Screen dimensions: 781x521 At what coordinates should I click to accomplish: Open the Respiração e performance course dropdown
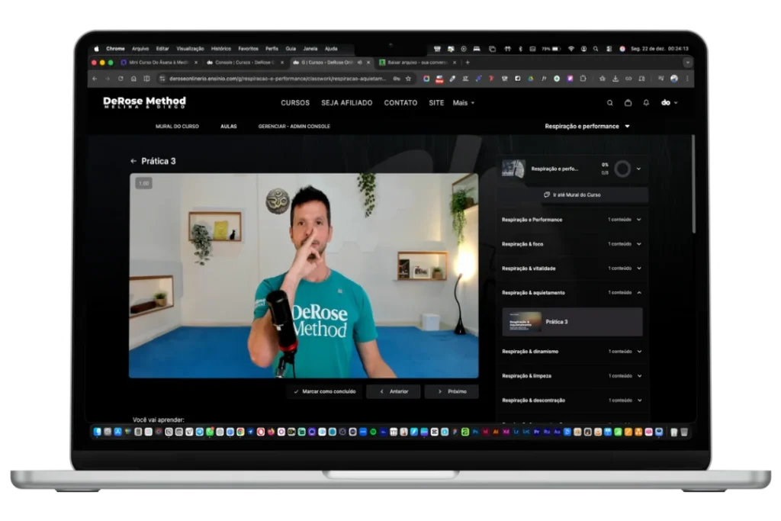587,127
